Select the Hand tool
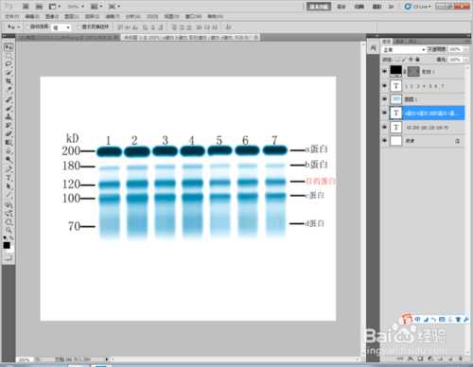Viewport: 473px width, 367px height. 9,221
